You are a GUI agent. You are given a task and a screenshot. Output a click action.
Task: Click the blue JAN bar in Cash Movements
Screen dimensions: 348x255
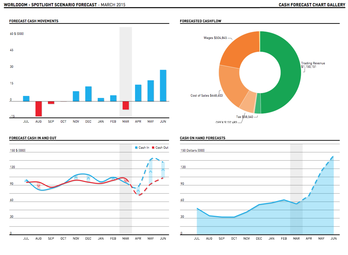101,100
